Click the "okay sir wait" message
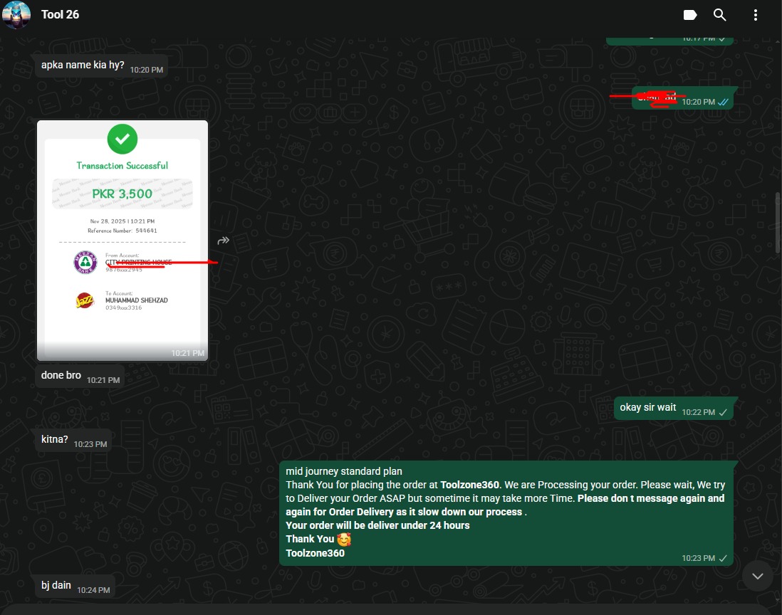Screen dimensions: 782x615 tap(648, 408)
